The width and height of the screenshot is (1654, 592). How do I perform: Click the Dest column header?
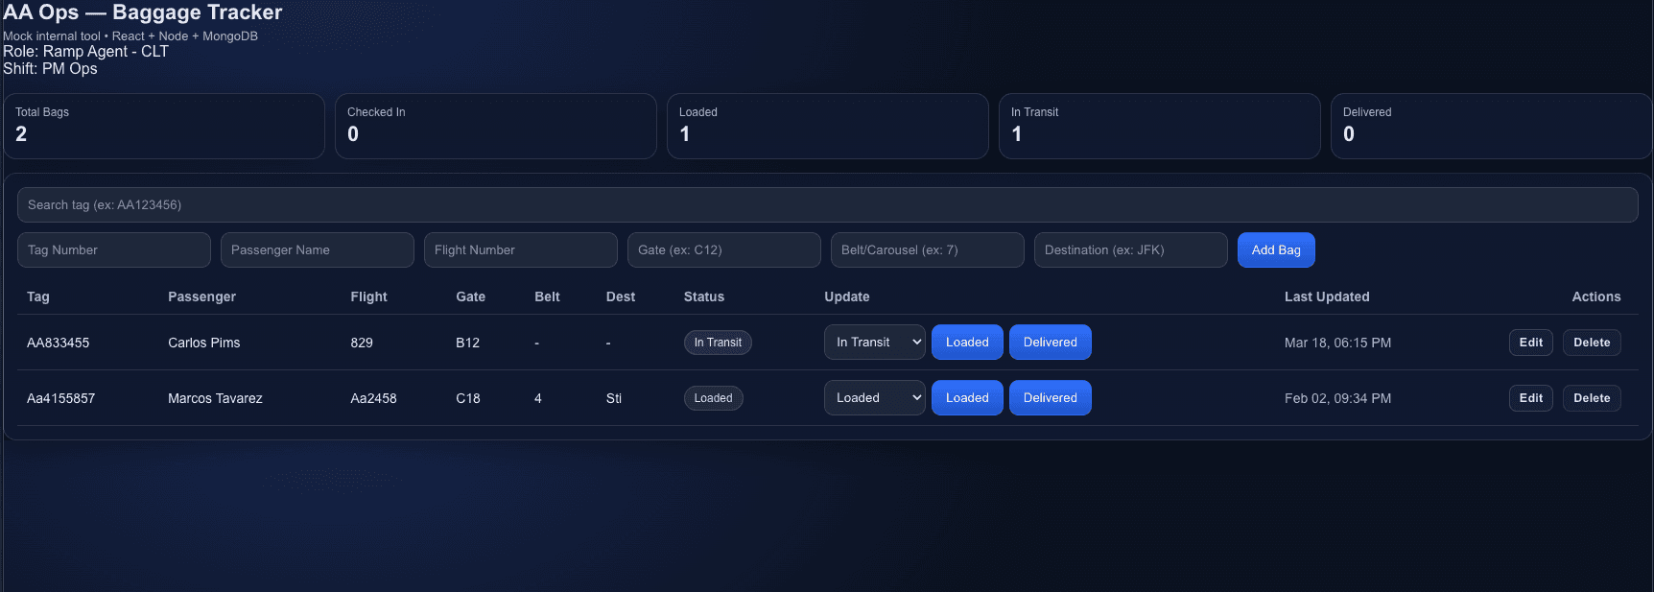tap(621, 296)
